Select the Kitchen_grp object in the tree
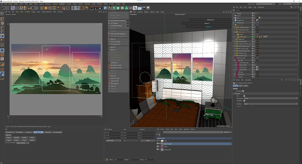Screen dimensions: 302x164 pos(240,23)
